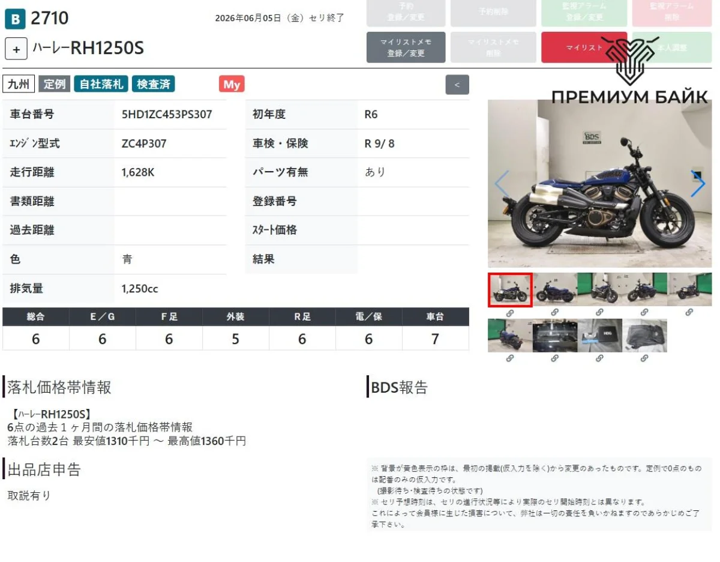Click the plus button beside ハーレーRH1250S
The image size is (720, 562).
click(x=16, y=49)
